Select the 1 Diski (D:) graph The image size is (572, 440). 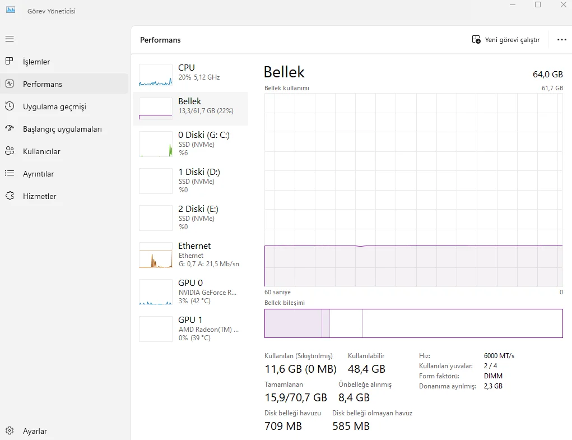(155, 181)
